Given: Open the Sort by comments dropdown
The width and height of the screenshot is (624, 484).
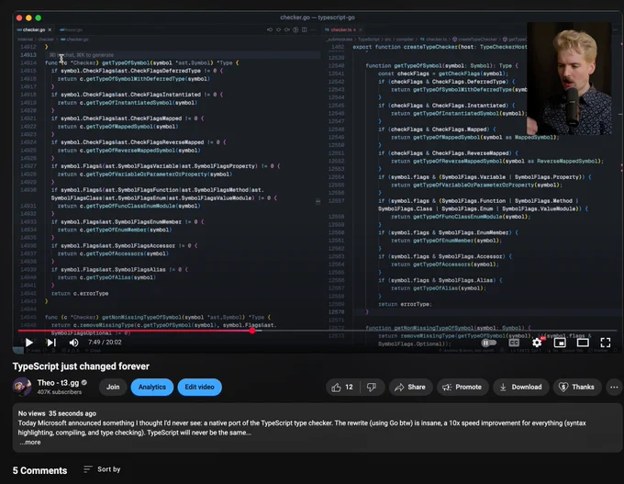Looking at the screenshot, I should 102,469.
